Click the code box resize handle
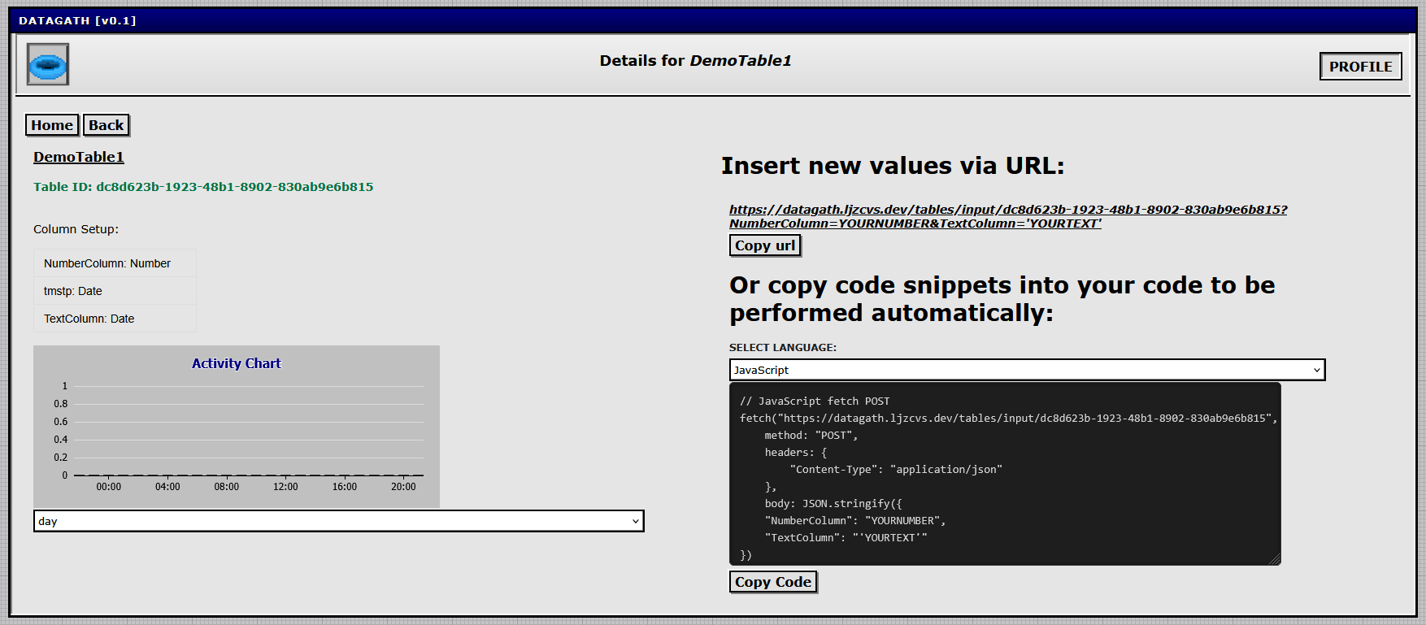 pos(1274,558)
